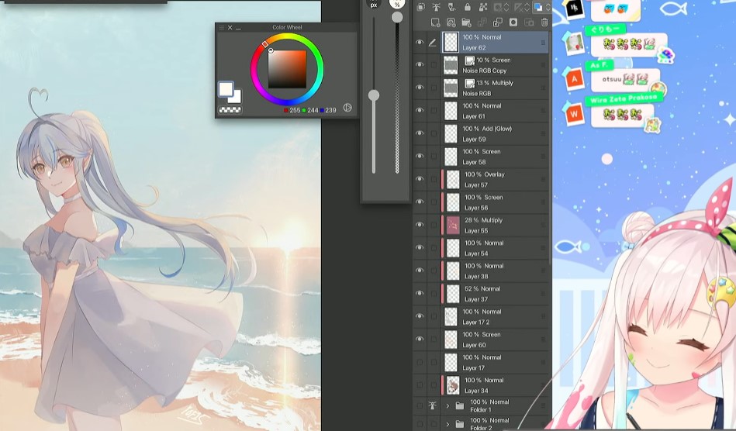
Task: Create a New Vector Layer
Action: click(451, 22)
